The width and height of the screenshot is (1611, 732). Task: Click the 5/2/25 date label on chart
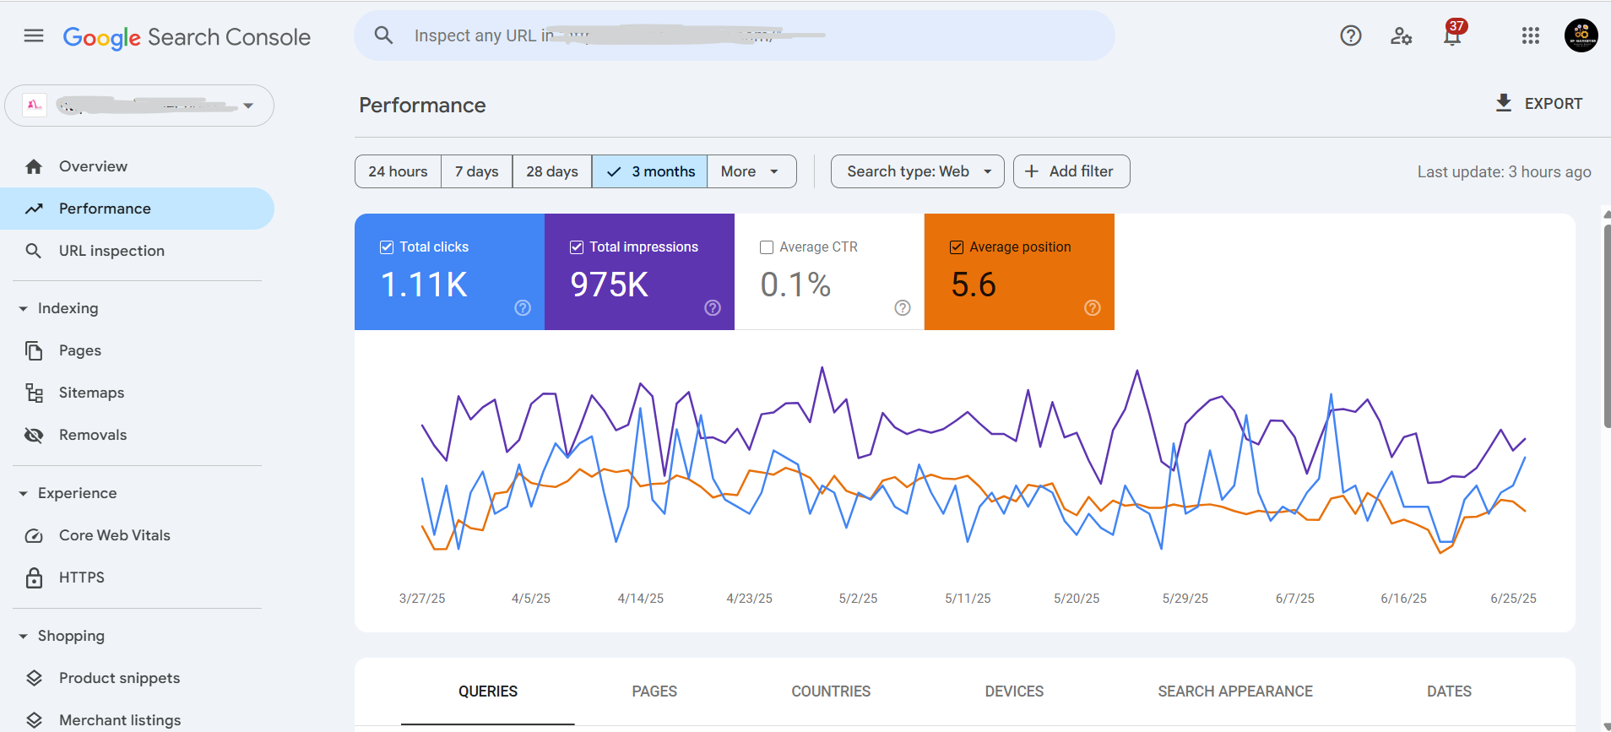(858, 599)
